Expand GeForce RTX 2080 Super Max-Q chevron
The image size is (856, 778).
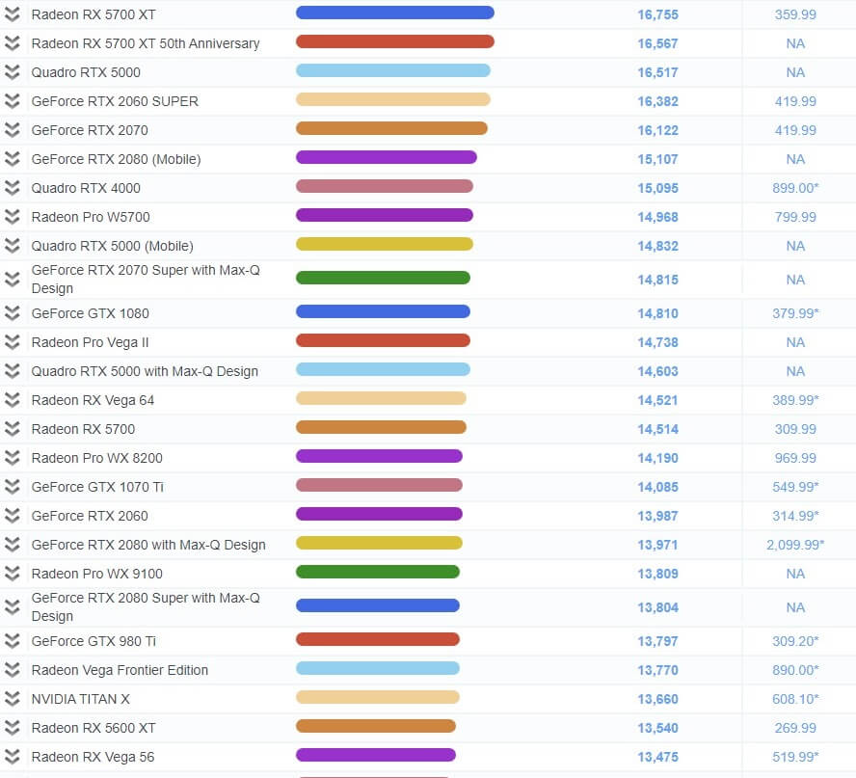(12, 607)
